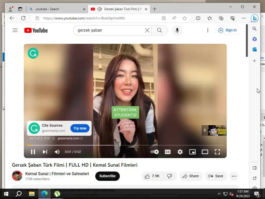
Task: Open the Kemal Sunal channel avatar
Action: (x=17, y=176)
